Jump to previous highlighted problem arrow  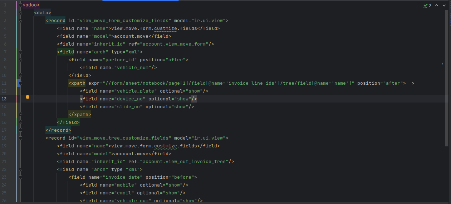[x=437, y=6]
